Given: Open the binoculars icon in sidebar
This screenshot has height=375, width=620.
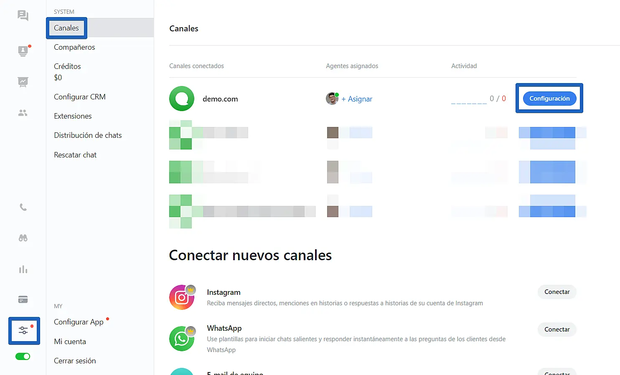Looking at the screenshot, I should [23, 238].
